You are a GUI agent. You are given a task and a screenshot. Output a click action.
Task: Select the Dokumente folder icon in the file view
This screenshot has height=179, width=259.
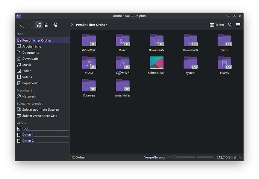[x=157, y=40]
